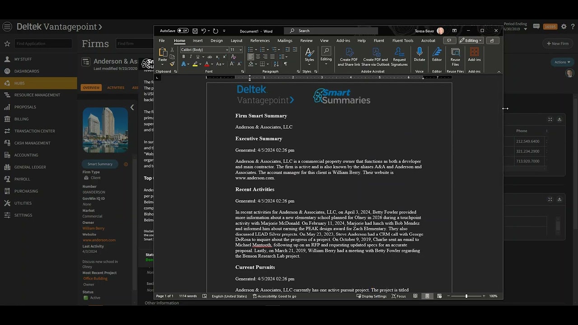Click Create PDF and Share via Outlook
The height and width of the screenshot is (325, 578).
[x=375, y=57]
